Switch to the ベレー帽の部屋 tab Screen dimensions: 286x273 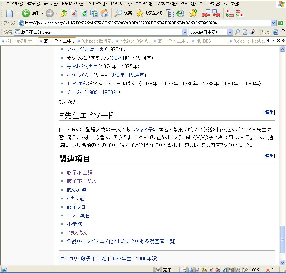tap(19, 41)
